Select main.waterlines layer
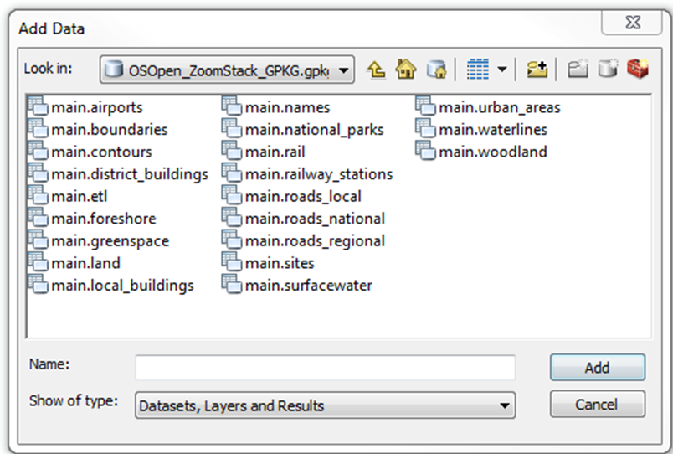Image resolution: width=673 pixels, height=454 pixels. [482, 129]
